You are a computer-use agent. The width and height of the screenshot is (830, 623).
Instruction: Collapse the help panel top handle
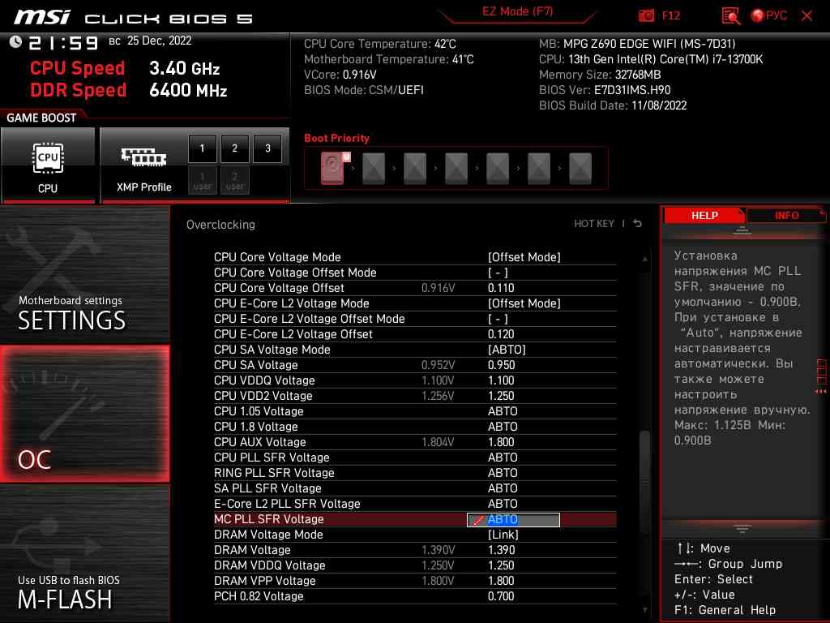tap(742, 230)
